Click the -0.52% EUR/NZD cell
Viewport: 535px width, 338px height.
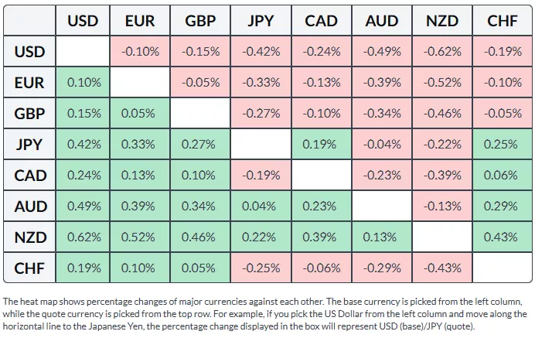pyautogui.click(x=441, y=83)
